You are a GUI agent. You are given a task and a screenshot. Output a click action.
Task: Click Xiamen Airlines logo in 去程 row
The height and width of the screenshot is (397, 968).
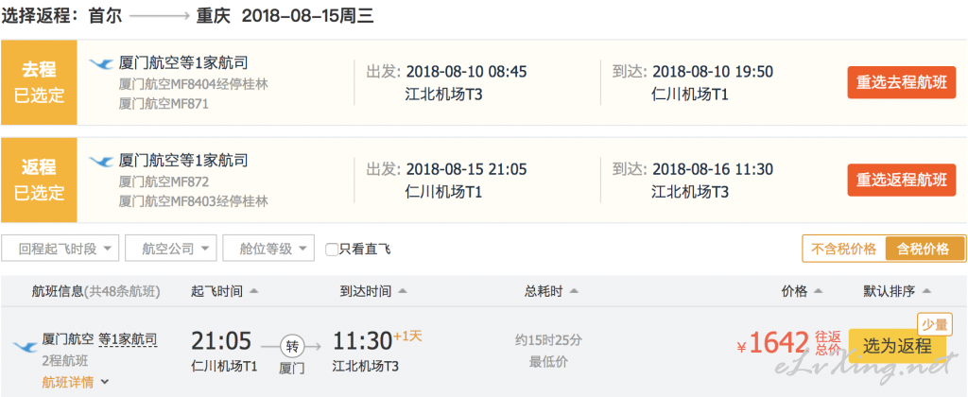tap(101, 64)
